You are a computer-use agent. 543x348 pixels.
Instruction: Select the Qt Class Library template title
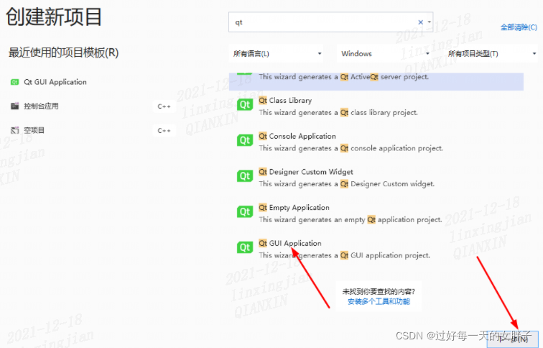285,101
